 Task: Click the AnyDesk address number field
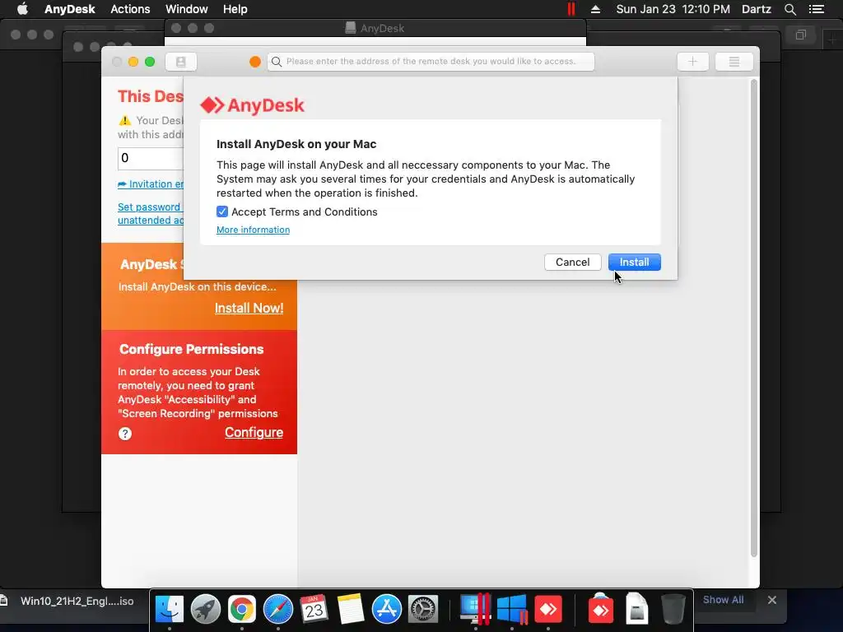pos(151,158)
